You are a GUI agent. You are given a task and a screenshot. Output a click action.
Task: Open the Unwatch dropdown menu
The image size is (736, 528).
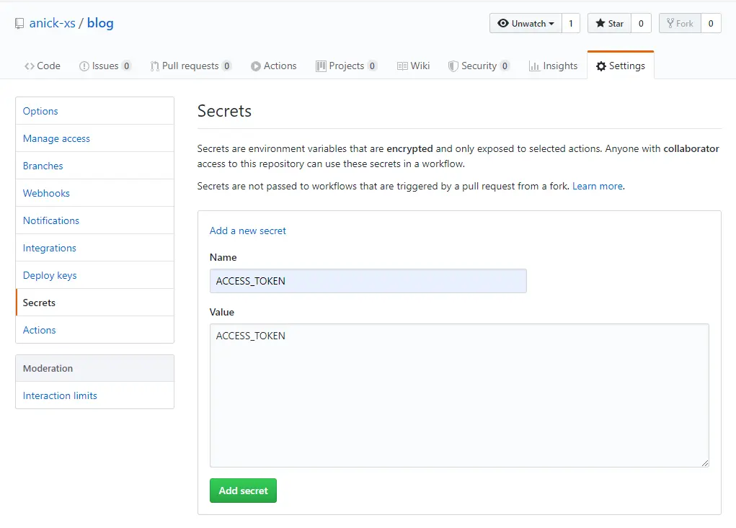526,24
